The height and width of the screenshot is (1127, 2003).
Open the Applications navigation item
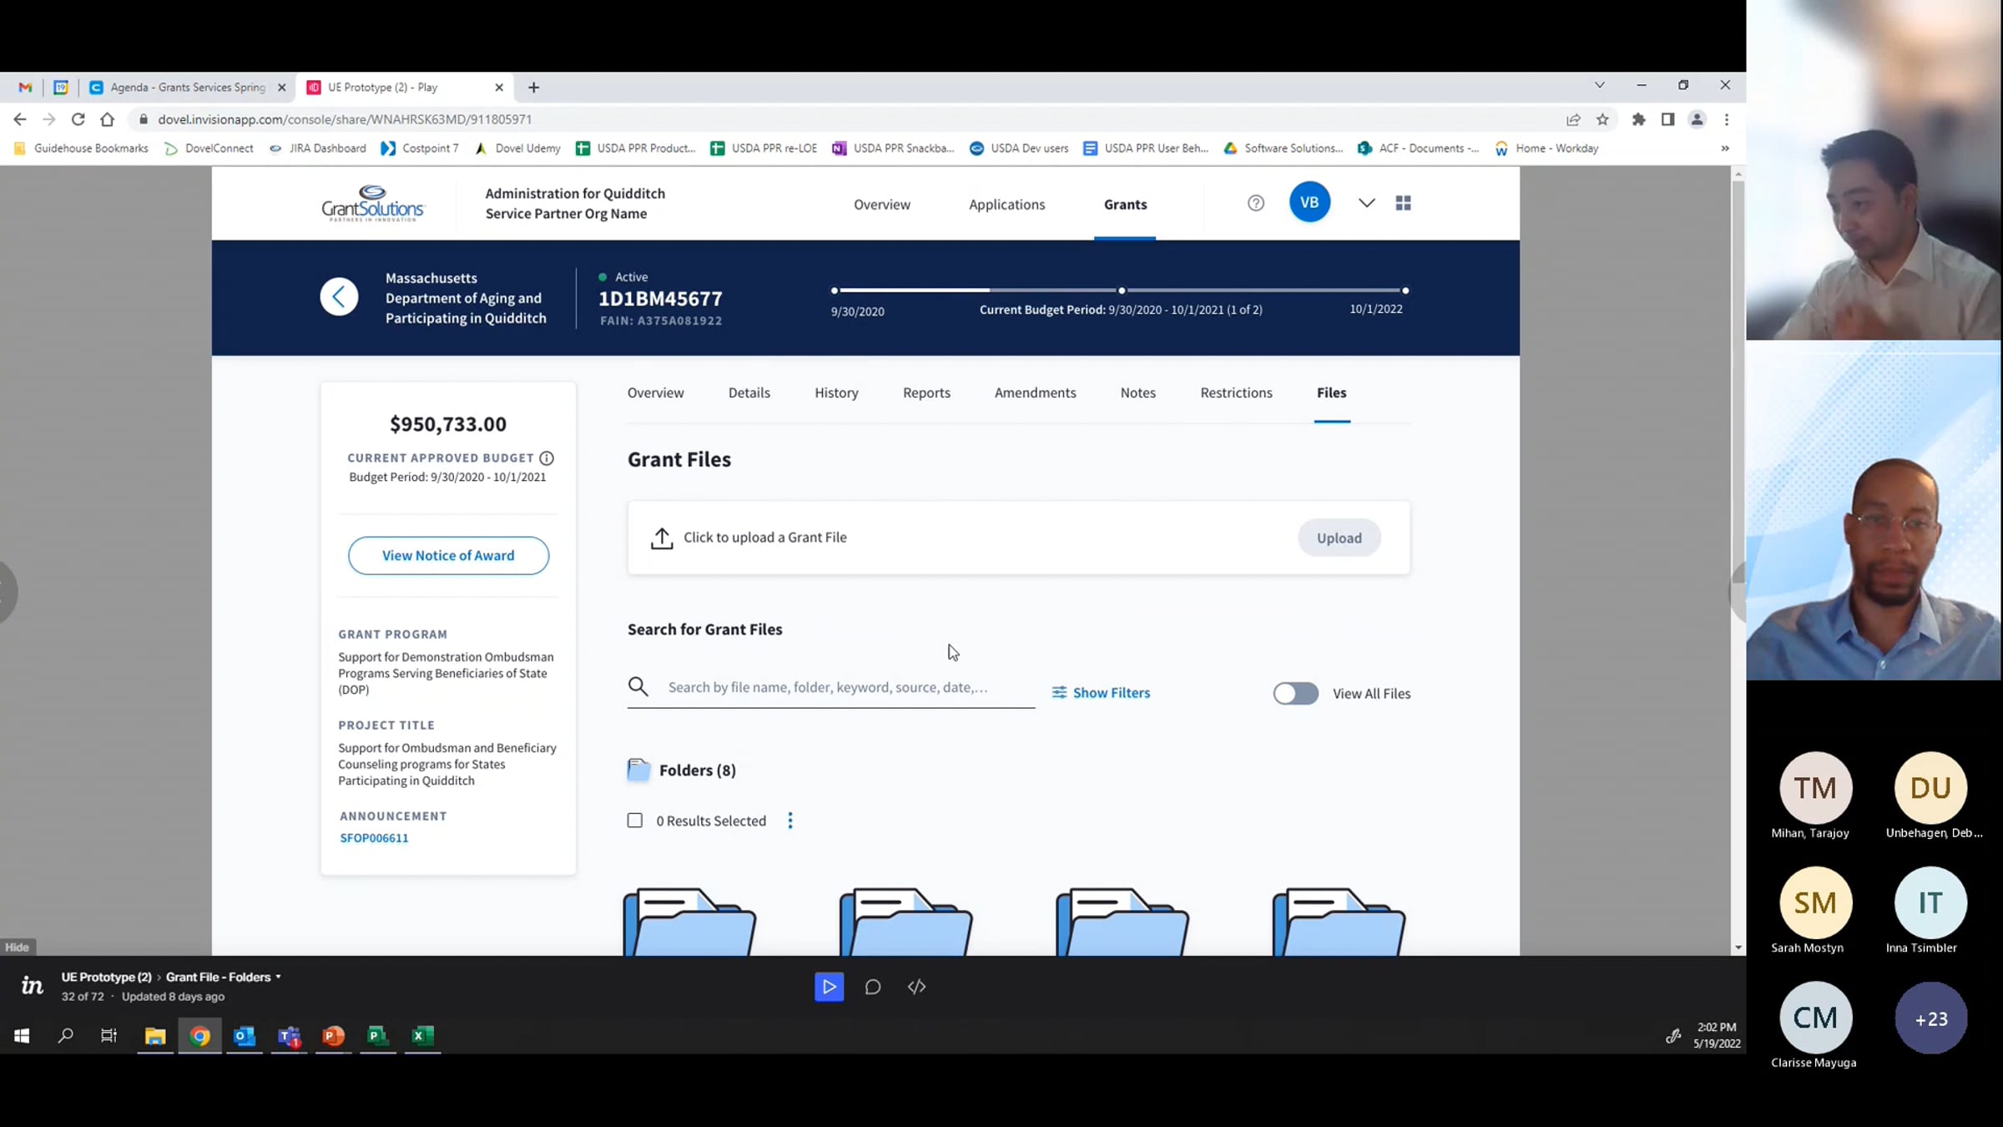click(1007, 205)
